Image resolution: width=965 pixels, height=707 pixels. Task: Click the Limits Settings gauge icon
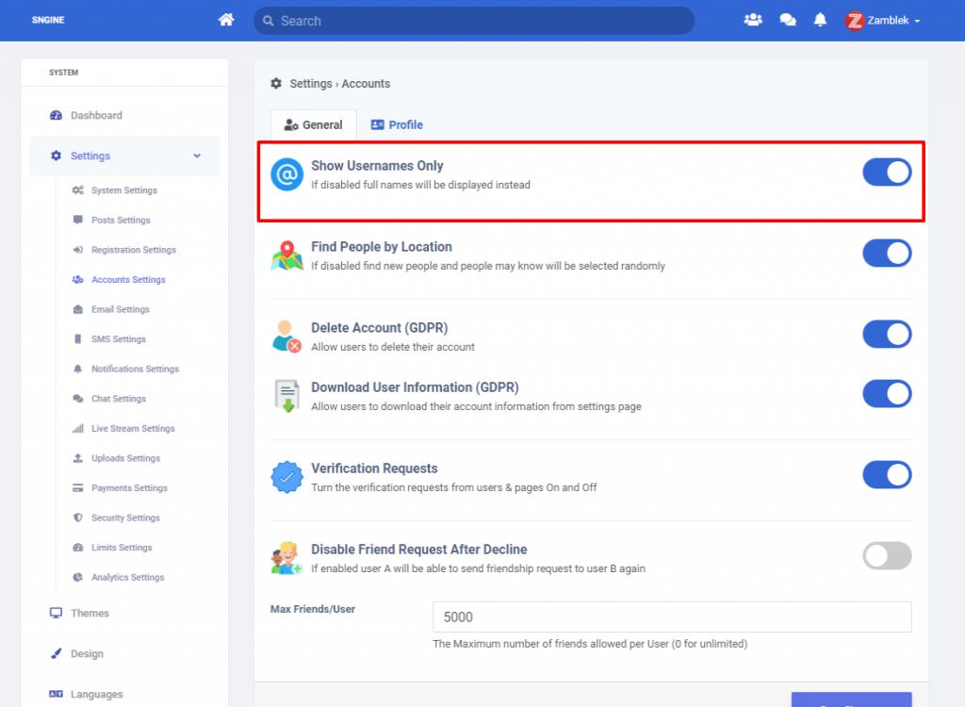pos(77,548)
